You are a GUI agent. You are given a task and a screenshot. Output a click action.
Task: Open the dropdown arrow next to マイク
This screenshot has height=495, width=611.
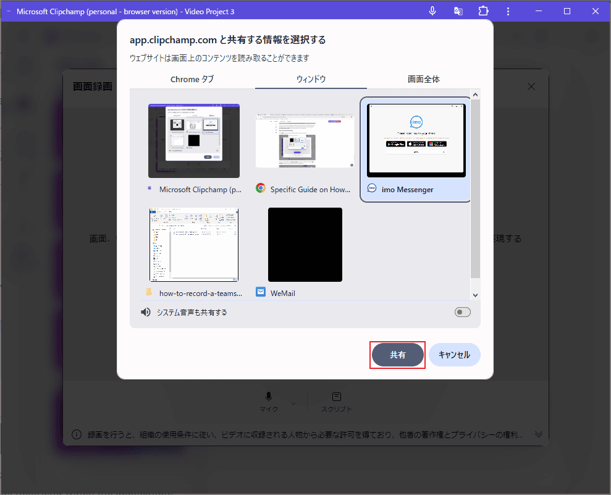293,404
